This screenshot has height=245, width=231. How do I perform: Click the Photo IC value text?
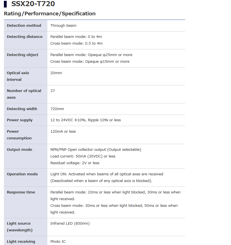[x=58, y=241]
